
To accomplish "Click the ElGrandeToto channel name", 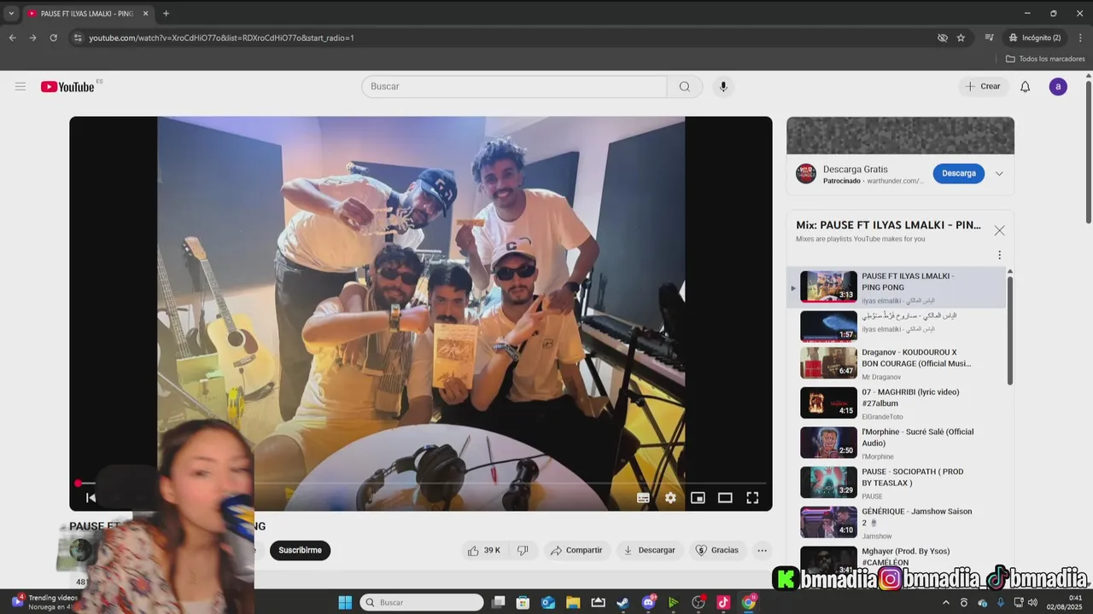I will 882,417.
